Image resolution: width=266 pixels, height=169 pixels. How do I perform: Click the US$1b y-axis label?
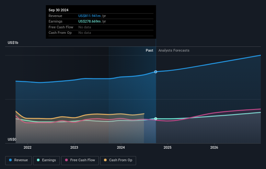[x=13, y=43]
